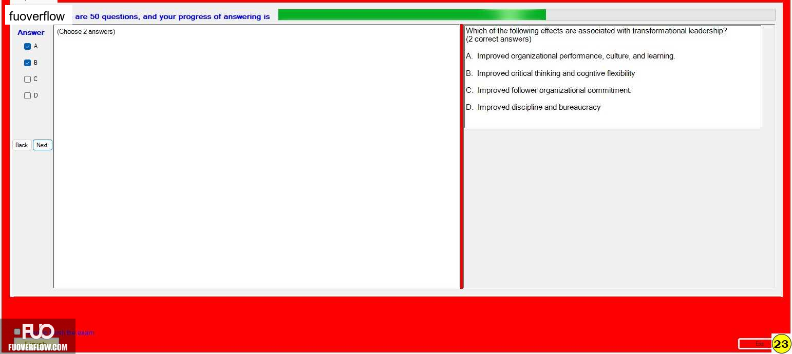Check answer checkbox D
Screen dimensions: 792x354
pyautogui.click(x=28, y=96)
